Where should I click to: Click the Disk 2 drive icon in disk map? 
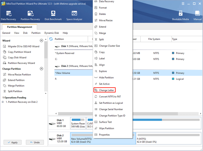[x=52, y=139]
